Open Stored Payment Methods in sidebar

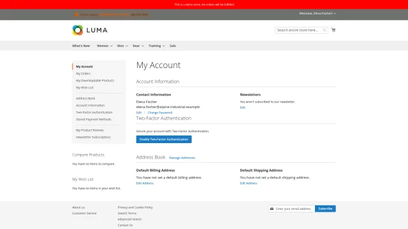[x=94, y=120]
